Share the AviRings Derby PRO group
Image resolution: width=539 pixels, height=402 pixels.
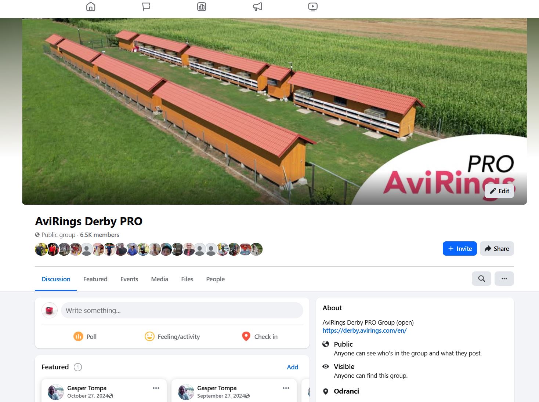point(497,249)
